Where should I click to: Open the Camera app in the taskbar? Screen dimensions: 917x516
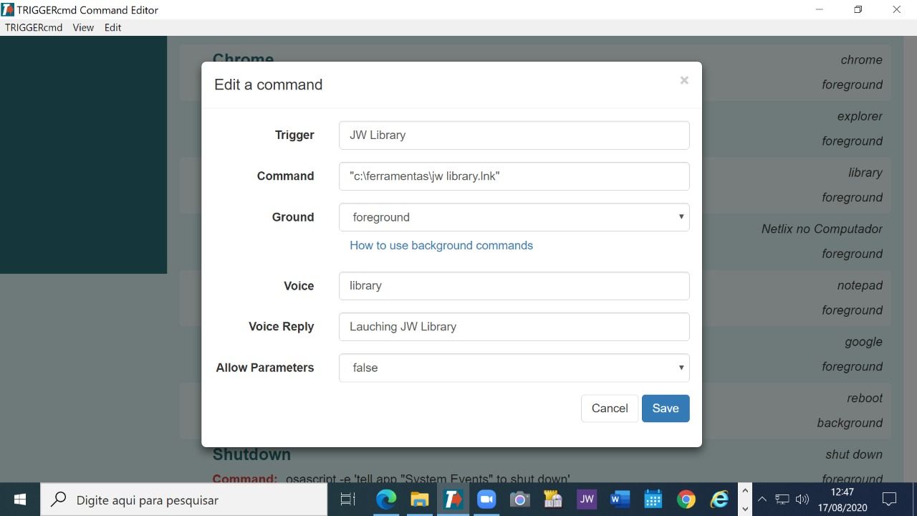point(519,500)
